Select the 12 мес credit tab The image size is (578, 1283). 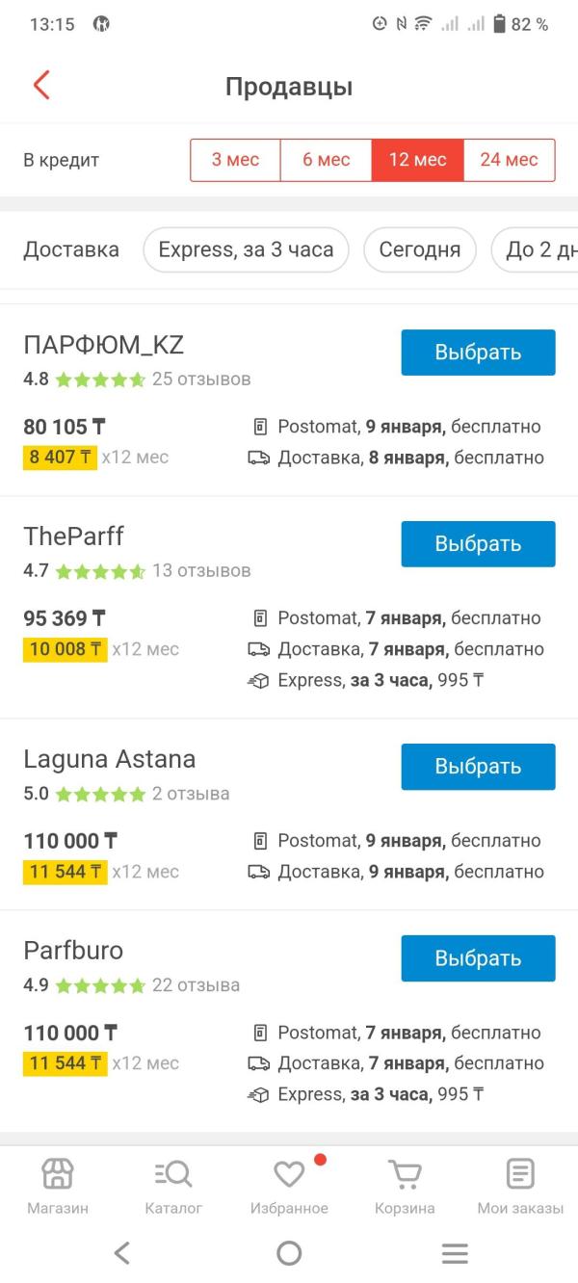click(x=417, y=160)
